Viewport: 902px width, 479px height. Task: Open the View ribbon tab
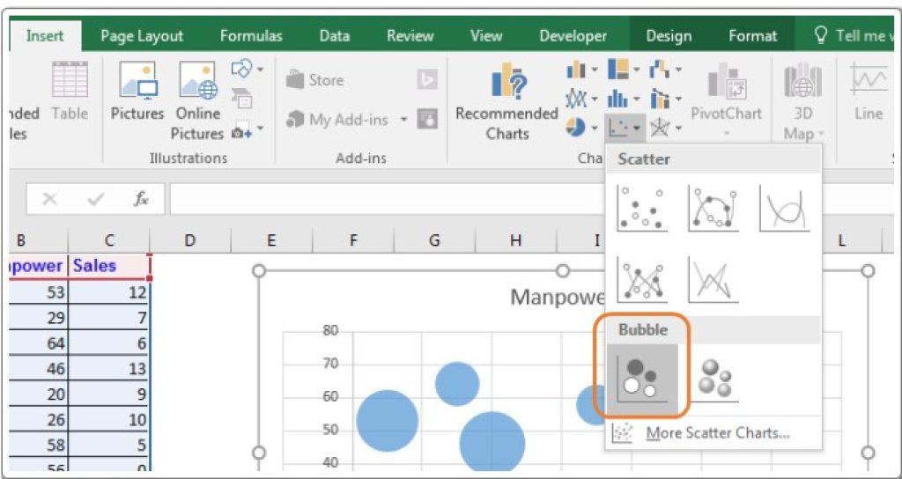pyautogui.click(x=486, y=36)
